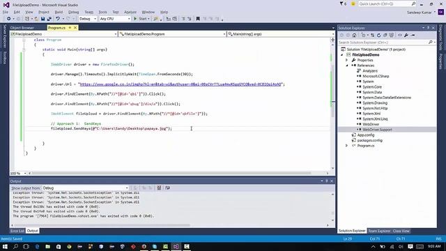Open the File menu

click(x=6, y=12)
